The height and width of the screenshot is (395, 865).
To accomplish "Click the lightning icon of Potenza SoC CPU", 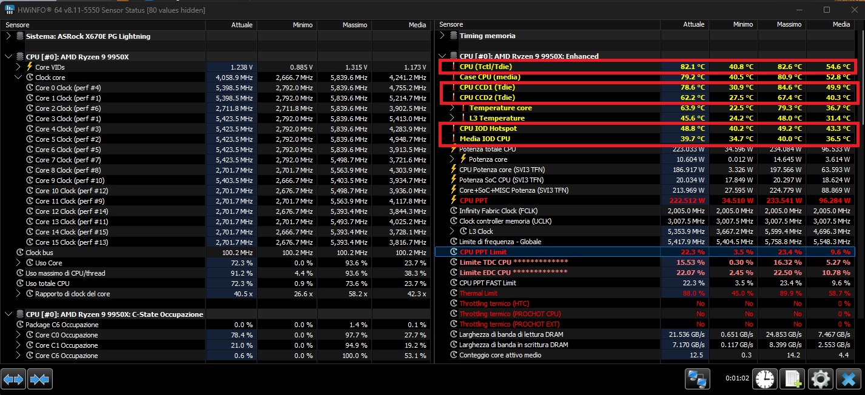I will click(x=454, y=180).
